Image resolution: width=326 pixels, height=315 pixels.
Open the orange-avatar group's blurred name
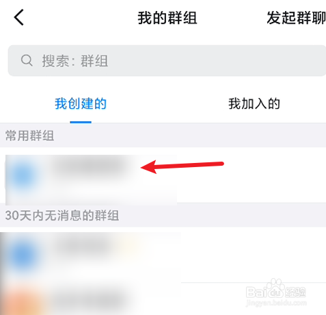pos(89,298)
